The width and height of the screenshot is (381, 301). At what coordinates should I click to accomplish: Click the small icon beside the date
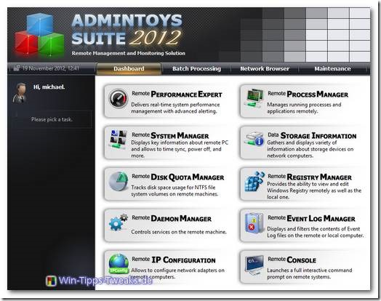click(17, 68)
